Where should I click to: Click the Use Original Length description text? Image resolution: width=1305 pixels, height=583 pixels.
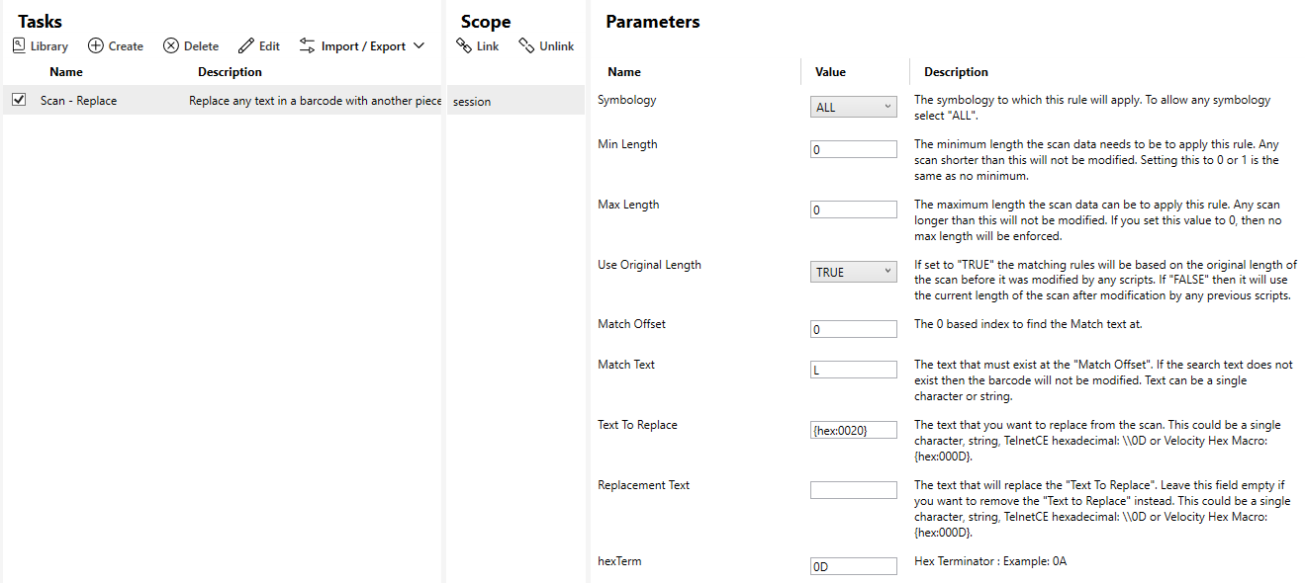(x=1105, y=281)
